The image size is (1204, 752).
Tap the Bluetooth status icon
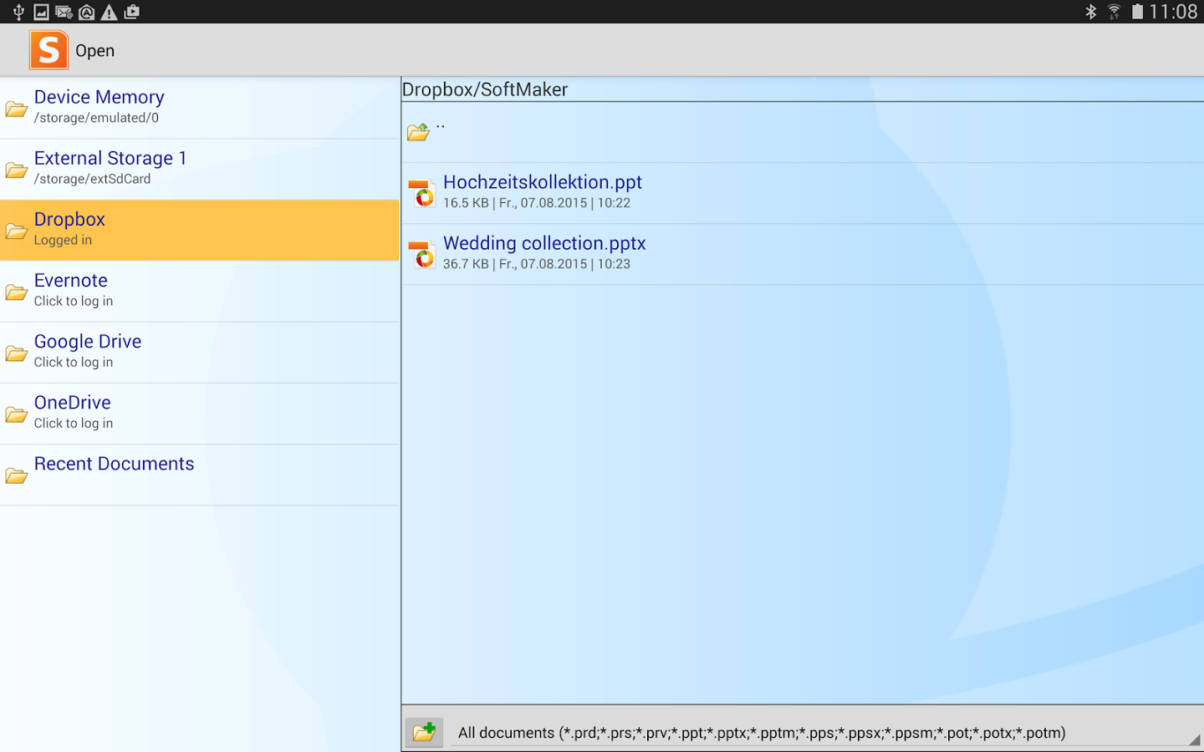pyautogui.click(x=1090, y=12)
